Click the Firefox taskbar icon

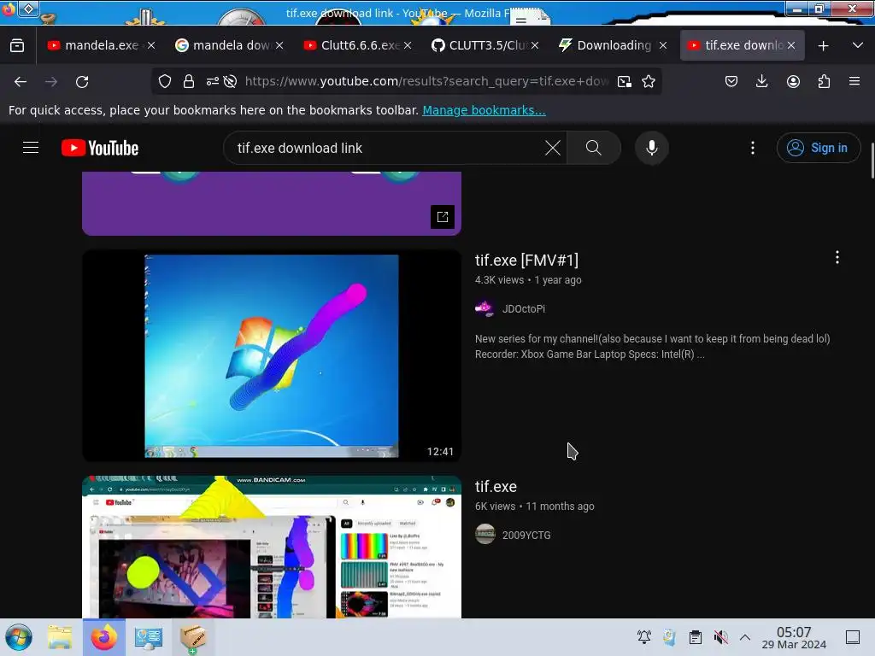click(103, 637)
